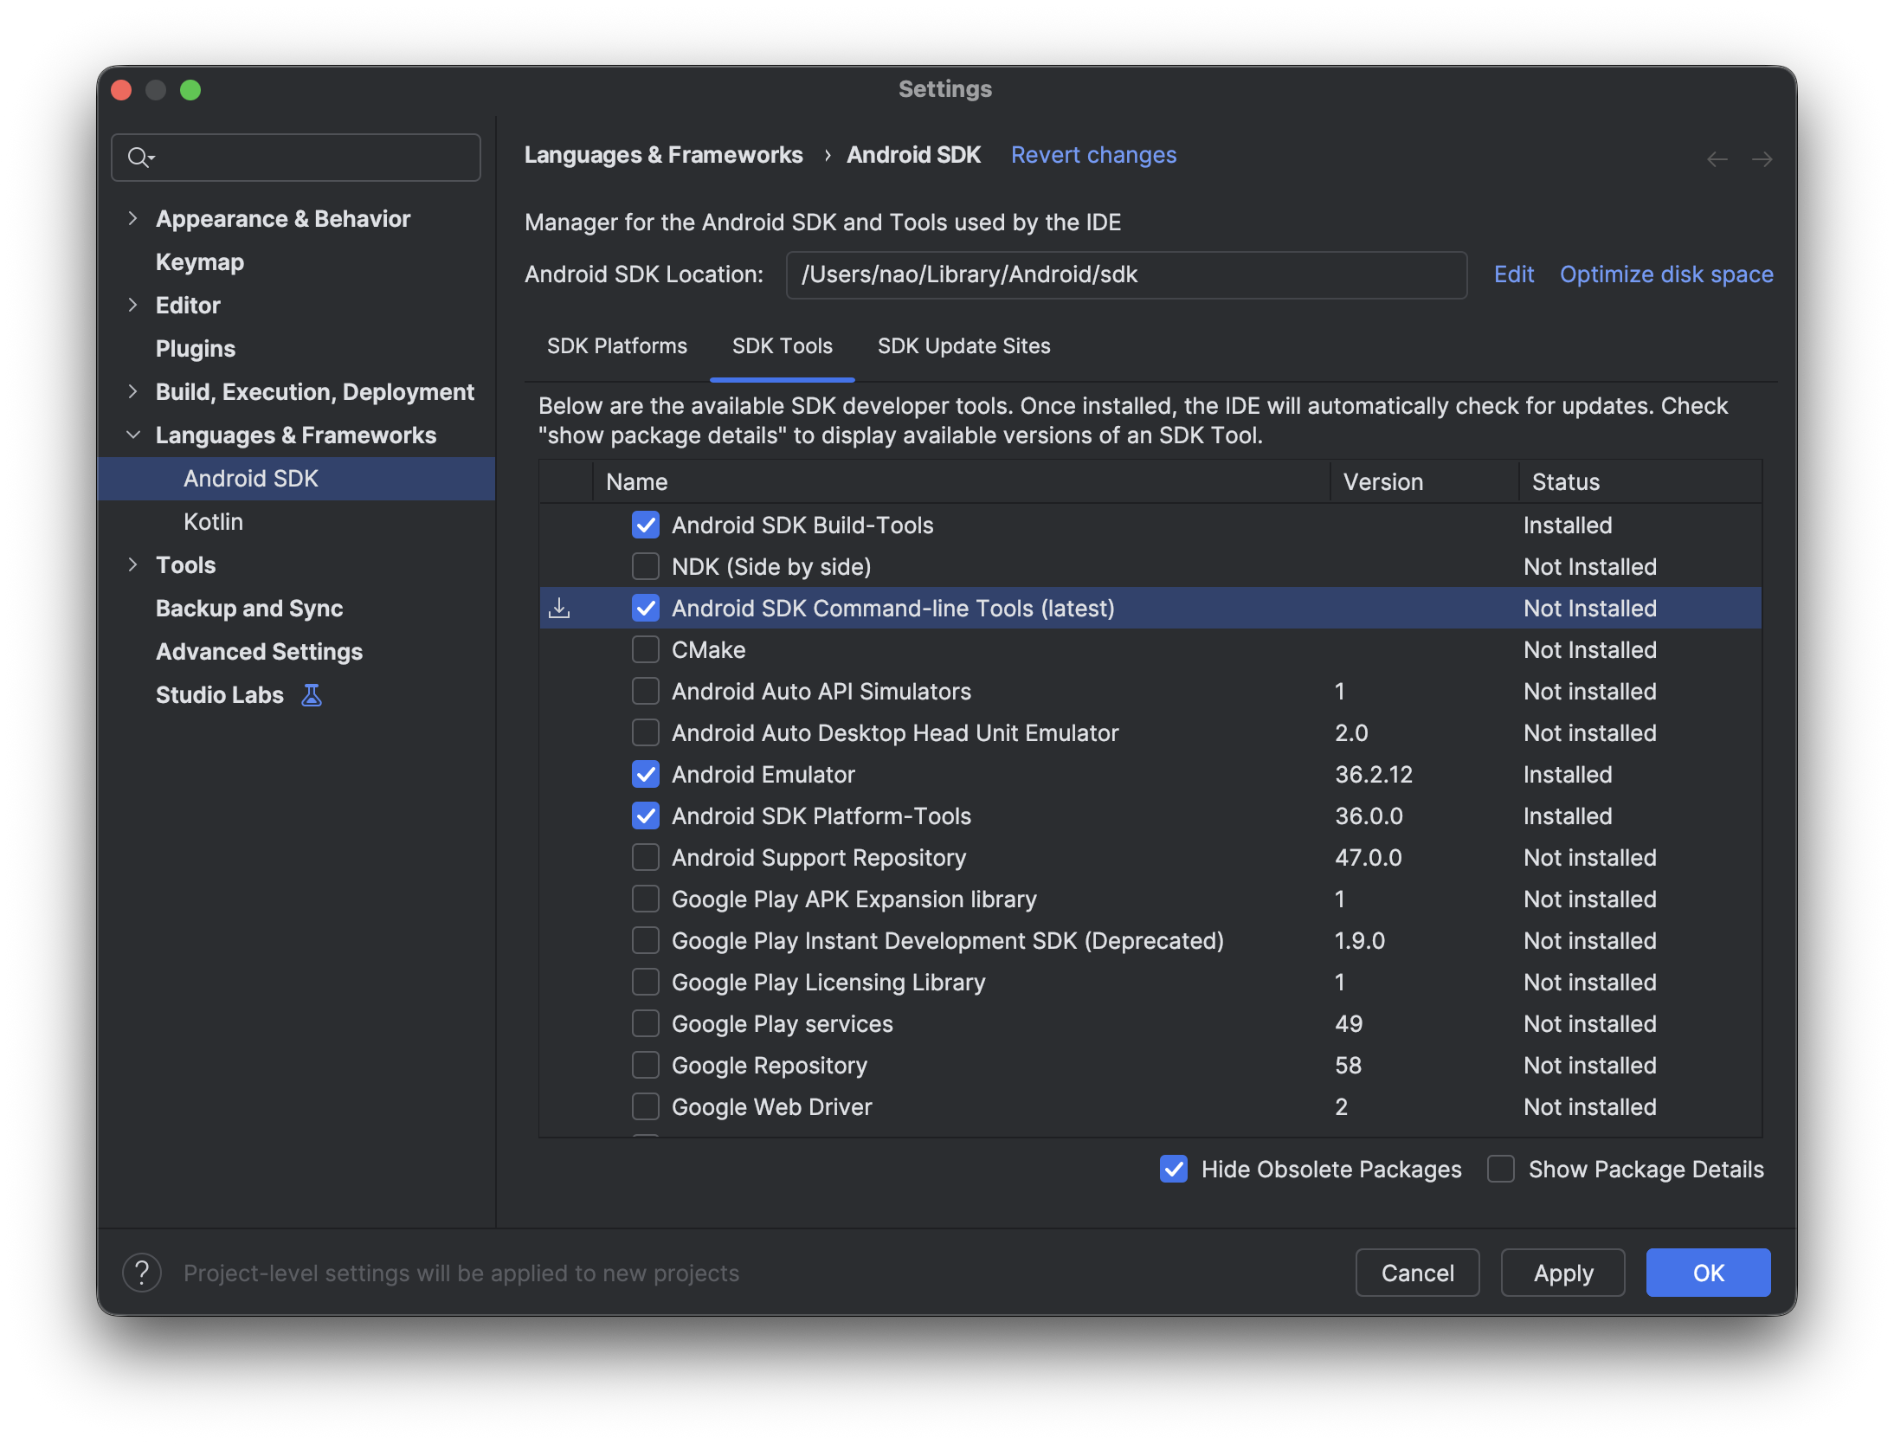Viewport: 1894px width, 1444px height.
Task: Apply the pending SDK changes
Action: [x=1562, y=1273]
